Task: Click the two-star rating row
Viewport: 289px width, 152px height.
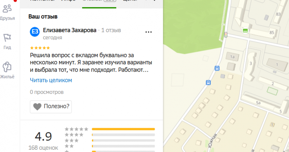Action: tap(110, 146)
